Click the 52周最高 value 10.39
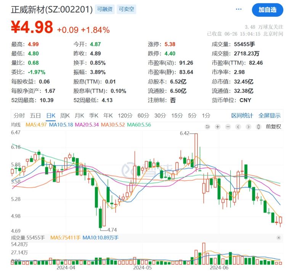The width and height of the screenshot is (286, 275). click(47, 100)
